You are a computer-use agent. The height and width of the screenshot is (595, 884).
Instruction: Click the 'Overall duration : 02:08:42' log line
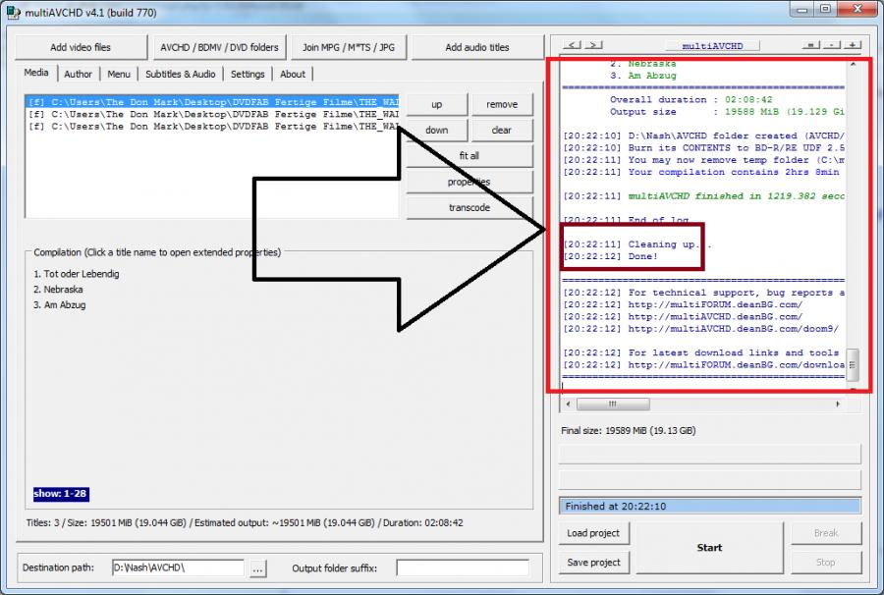coord(691,100)
